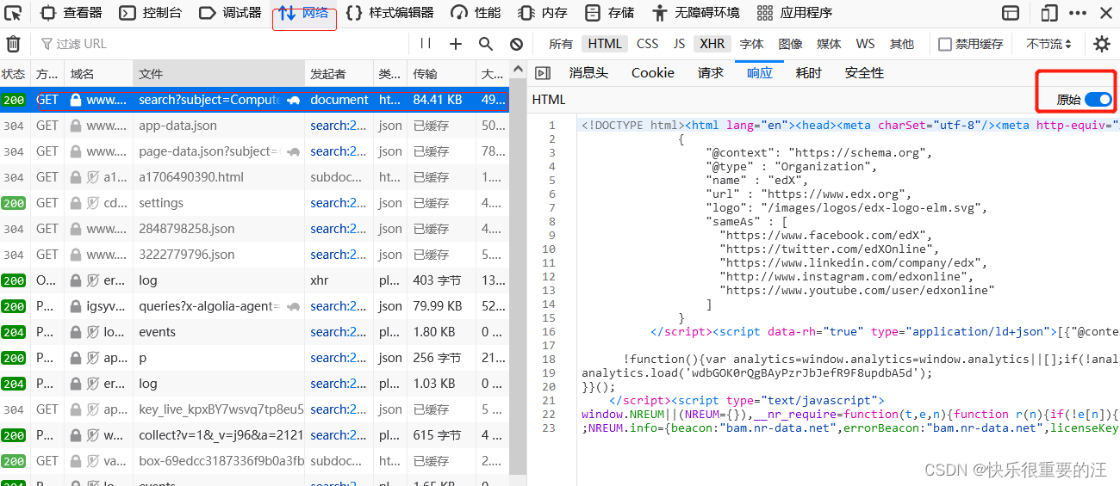Open the 响应 response tab
1120x486 pixels.
tap(760, 73)
